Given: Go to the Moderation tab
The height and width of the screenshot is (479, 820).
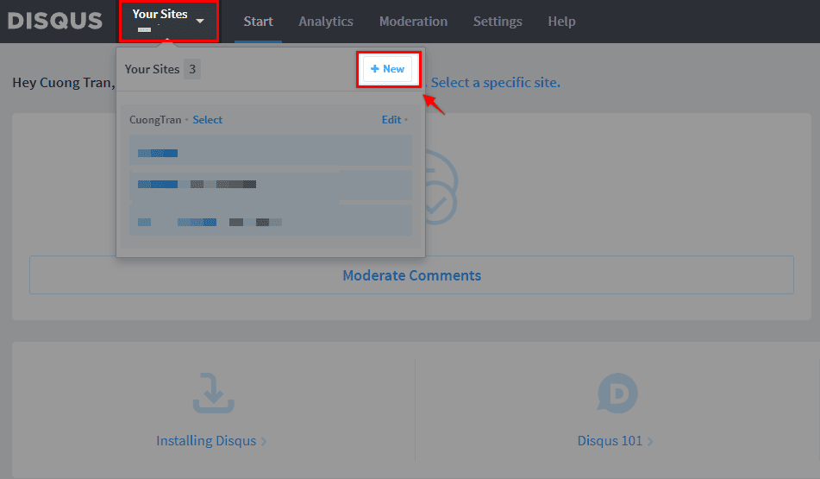Looking at the screenshot, I should [413, 22].
